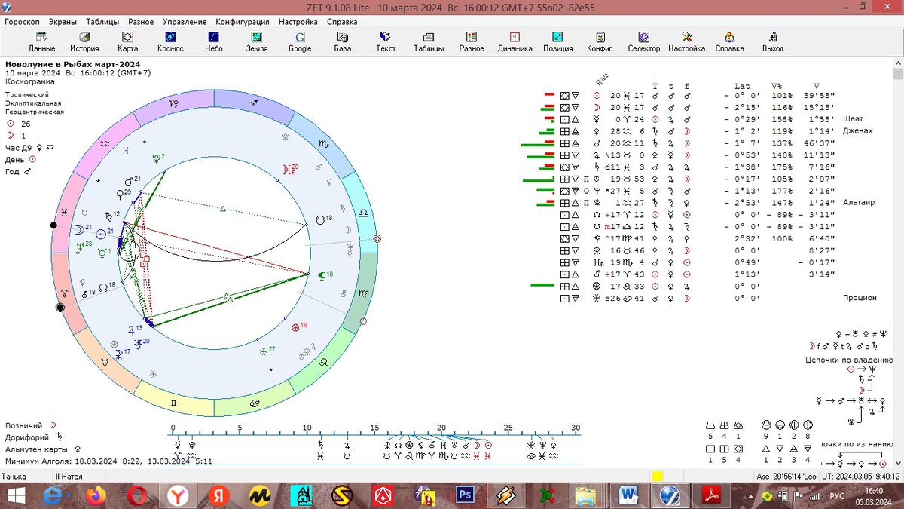Open Photoshop from the taskbar
The image size is (904, 509).
pos(465,495)
